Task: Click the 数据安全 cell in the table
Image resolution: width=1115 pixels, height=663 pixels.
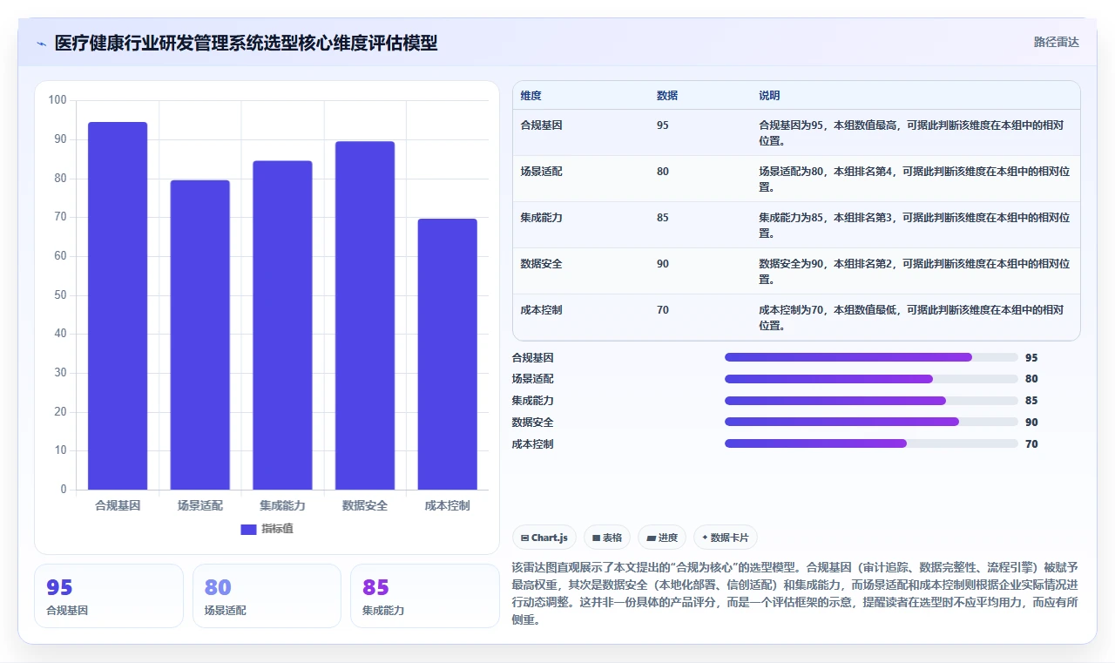Action: point(541,264)
